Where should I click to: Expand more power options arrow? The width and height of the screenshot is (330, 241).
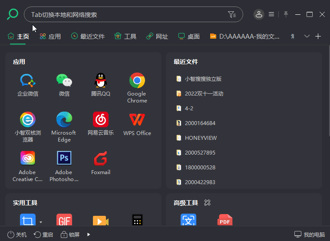click(x=89, y=234)
